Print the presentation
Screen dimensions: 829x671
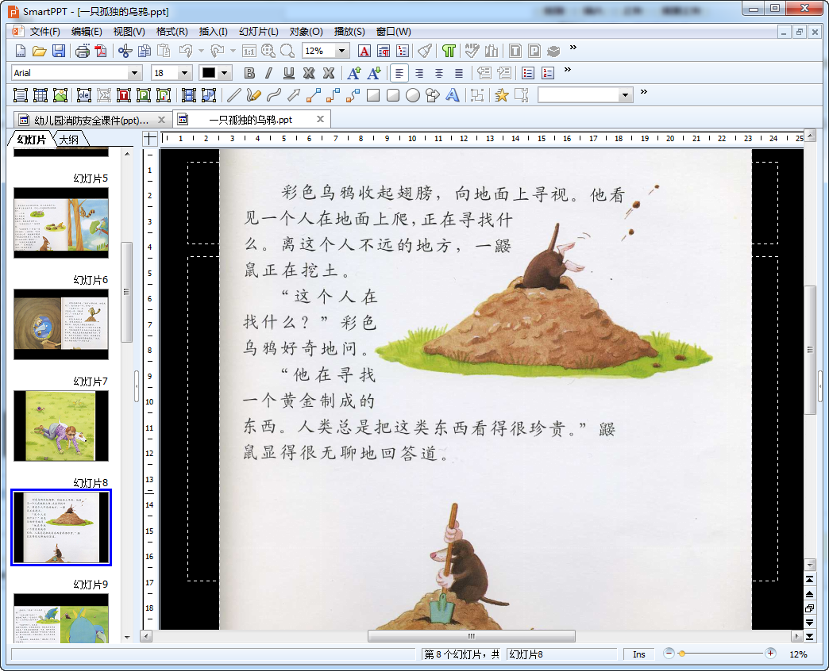click(x=83, y=52)
